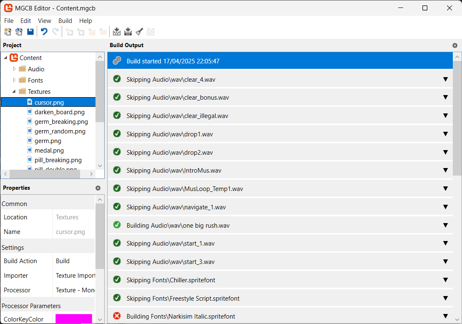Click project tree horizontal scrollbar thumb

click(45, 174)
